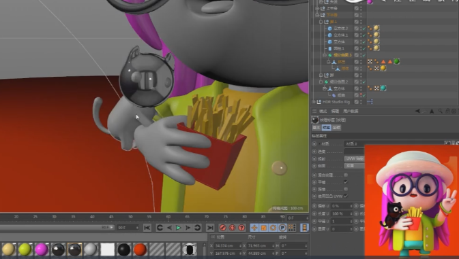Go to the previous keyframe
Viewport: 459px width, 259px height.
pos(160,228)
